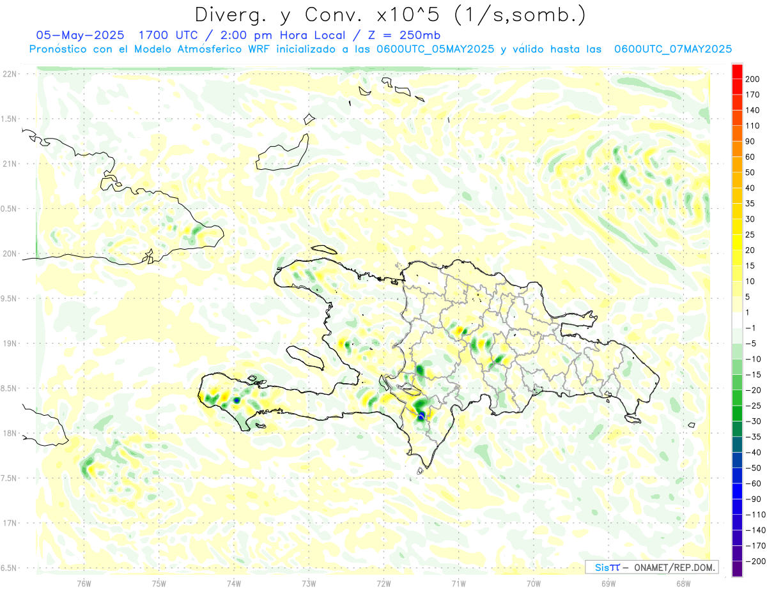
Task: Click the colorbar value '-25'
Action: (x=755, y=406)
